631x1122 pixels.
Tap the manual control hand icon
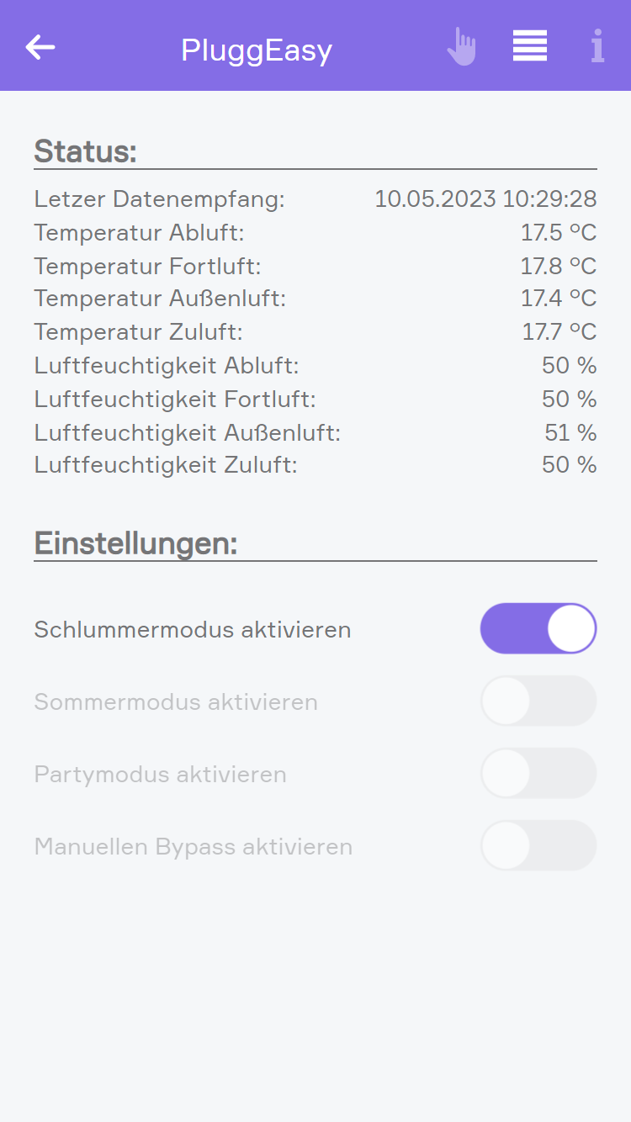click(461, 47)
